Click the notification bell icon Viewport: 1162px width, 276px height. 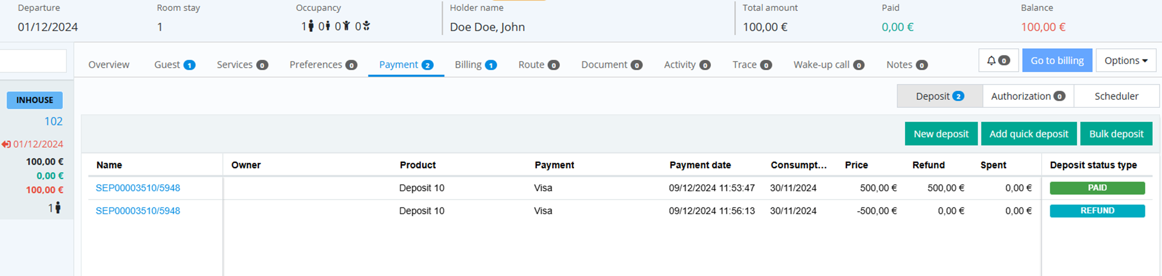click(x=992, y=61)
